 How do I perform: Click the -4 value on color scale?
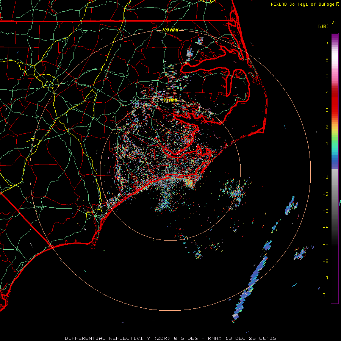[x=325, y=227]
